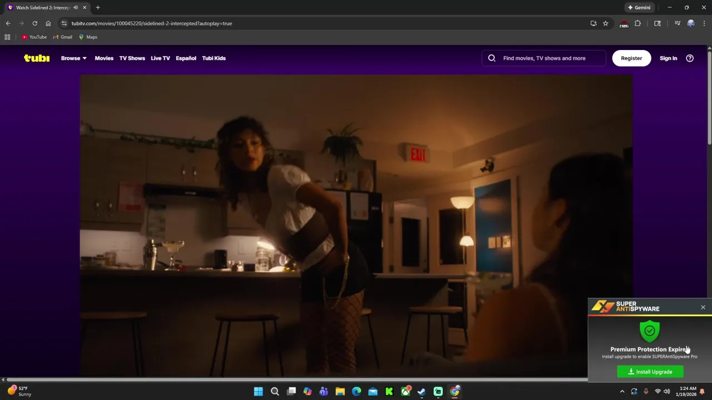Click the video player area
The height and width of the screenshot is (400, 712).
pos(356,225)
